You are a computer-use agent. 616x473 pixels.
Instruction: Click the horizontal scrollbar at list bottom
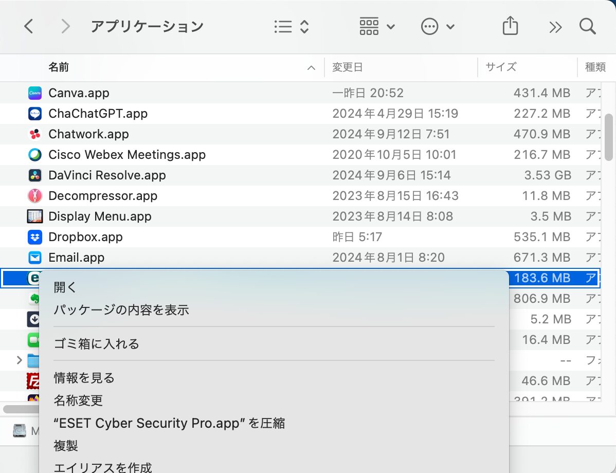coord(21,409)
